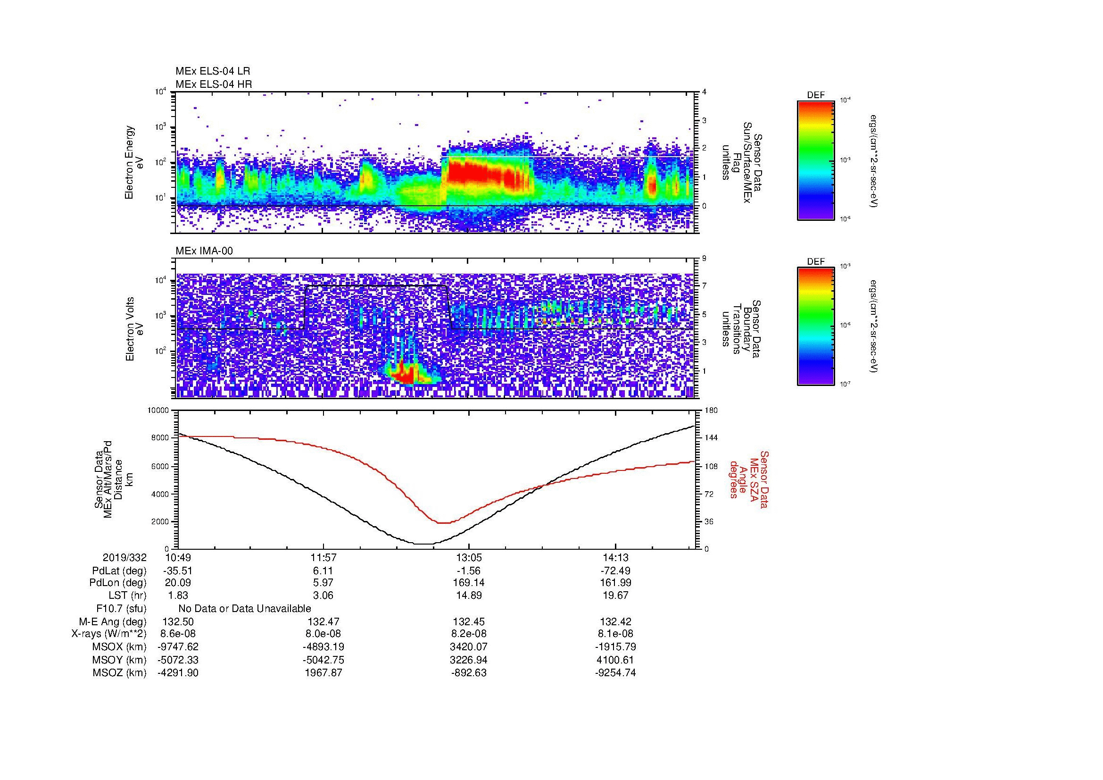The height and width of the screenshot is (780, 1103).
Task: Click the 10:49 time tick label
Action: pyautogui.click(x=178, y=557)
